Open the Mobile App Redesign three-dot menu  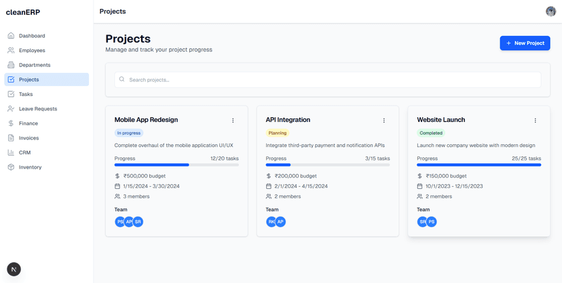pyautogui.click(x=233, y=121)
